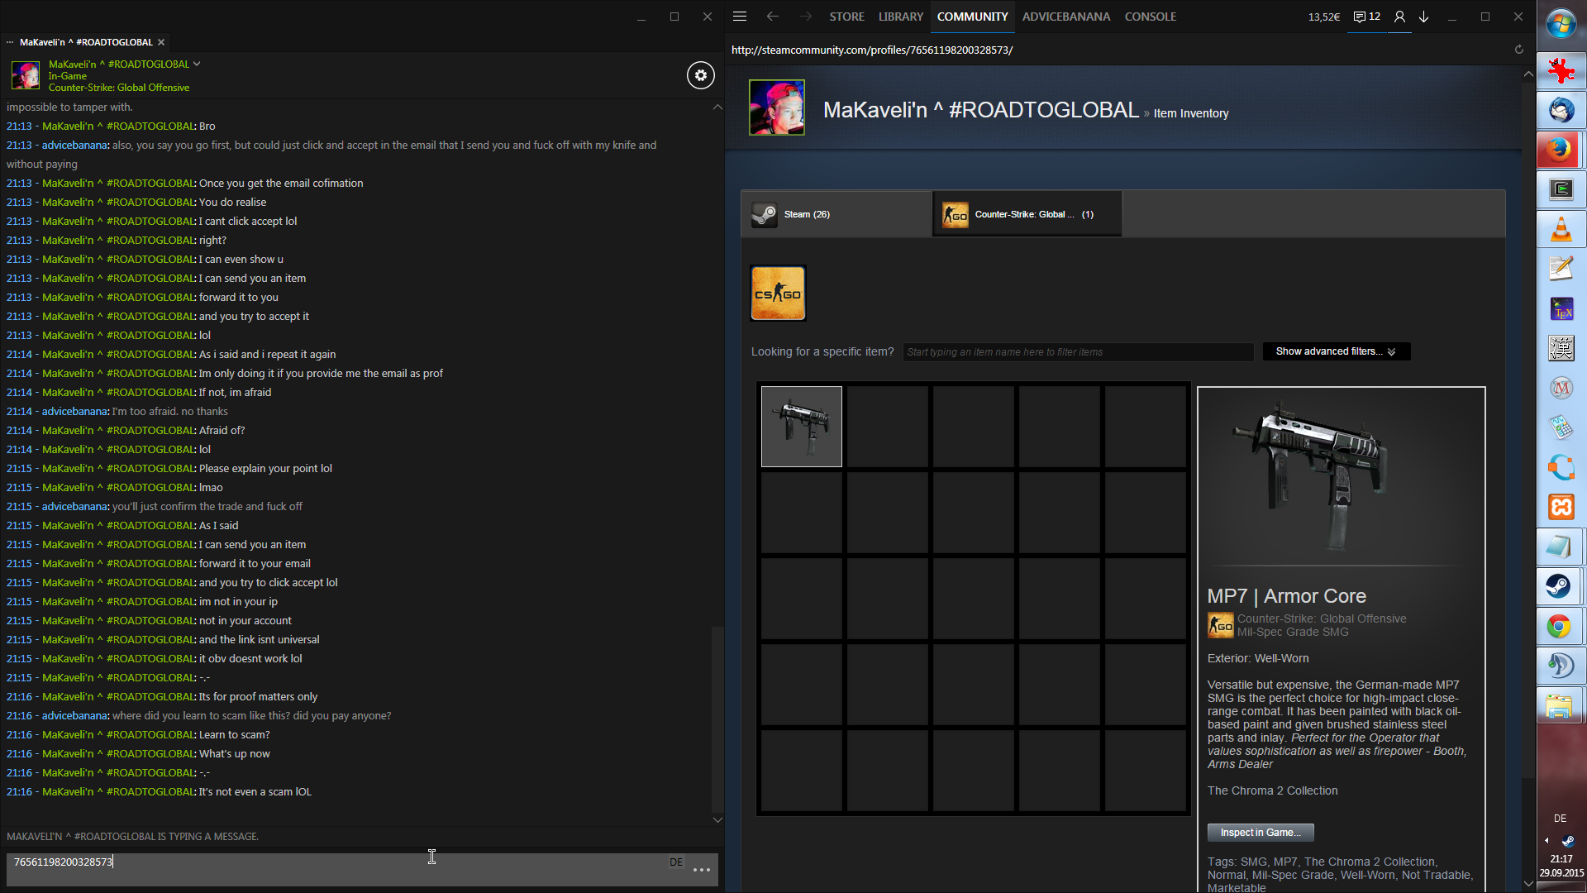Click the CS:GO game logo icon
1587x893 pixels.
(x=778, y=294)
